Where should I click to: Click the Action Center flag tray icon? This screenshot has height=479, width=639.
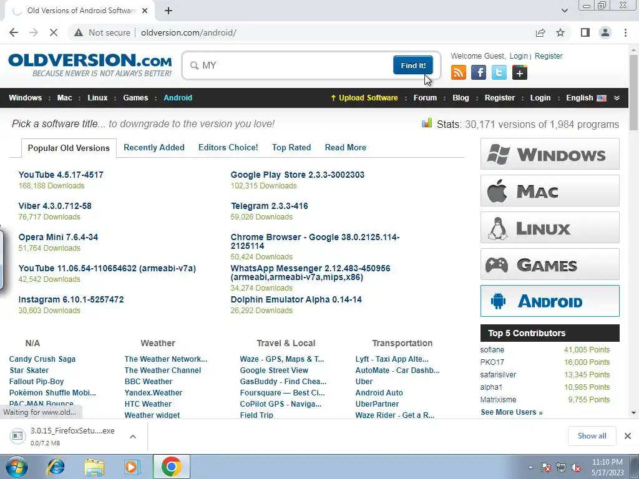[x=546, y=468]
